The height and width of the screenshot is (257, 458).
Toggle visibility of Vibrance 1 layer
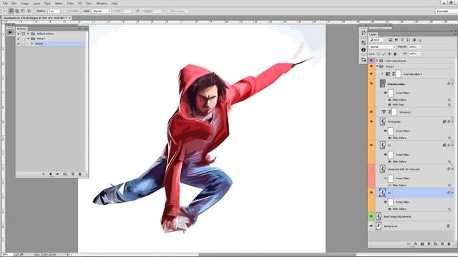pos(371,112)
